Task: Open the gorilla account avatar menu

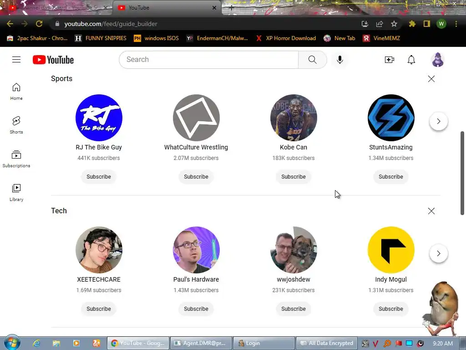Action: click(x=437, y=60)
